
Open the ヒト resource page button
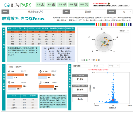click(x=40, y=5)
